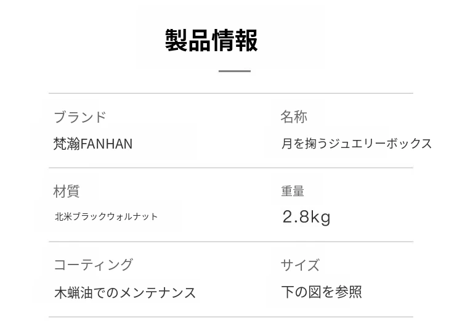Viewport: 462px width, 328px height.
Task: Select the サイズ field label
Action: [300, 265]
